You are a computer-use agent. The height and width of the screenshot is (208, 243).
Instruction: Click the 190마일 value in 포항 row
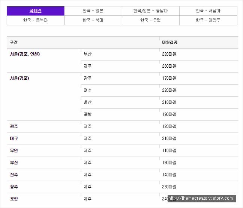point(169,114)
